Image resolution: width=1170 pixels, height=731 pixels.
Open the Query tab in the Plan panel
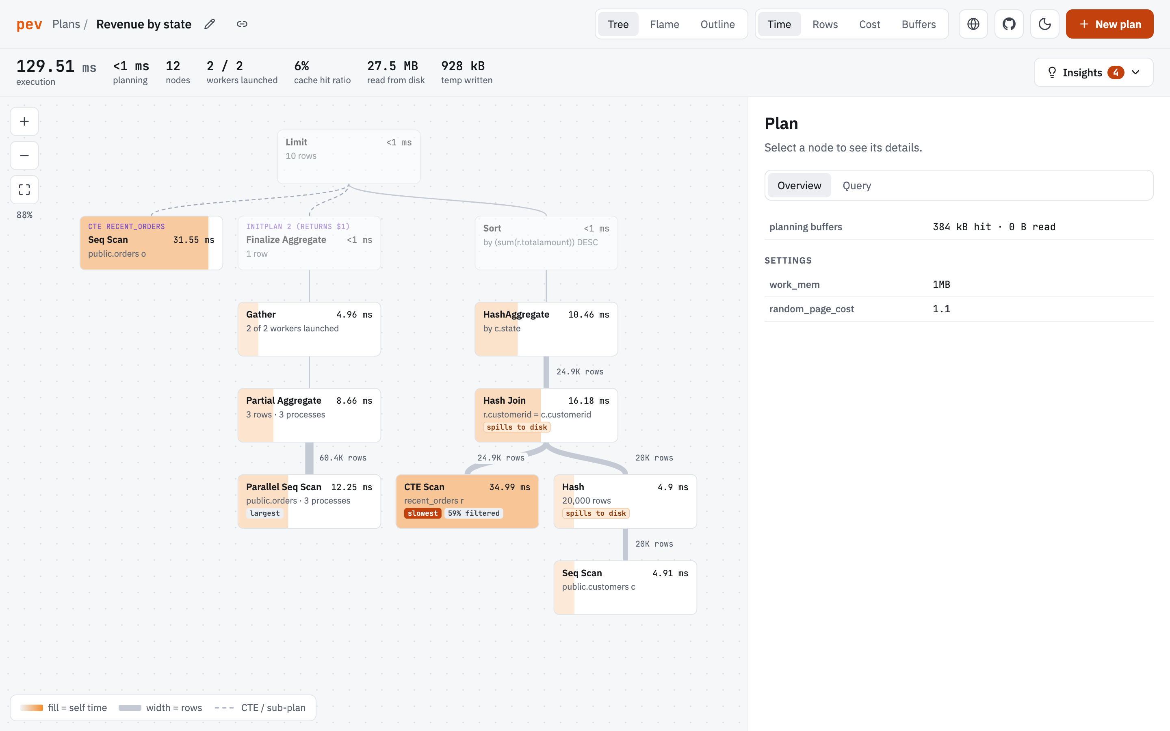pos(857,186)
